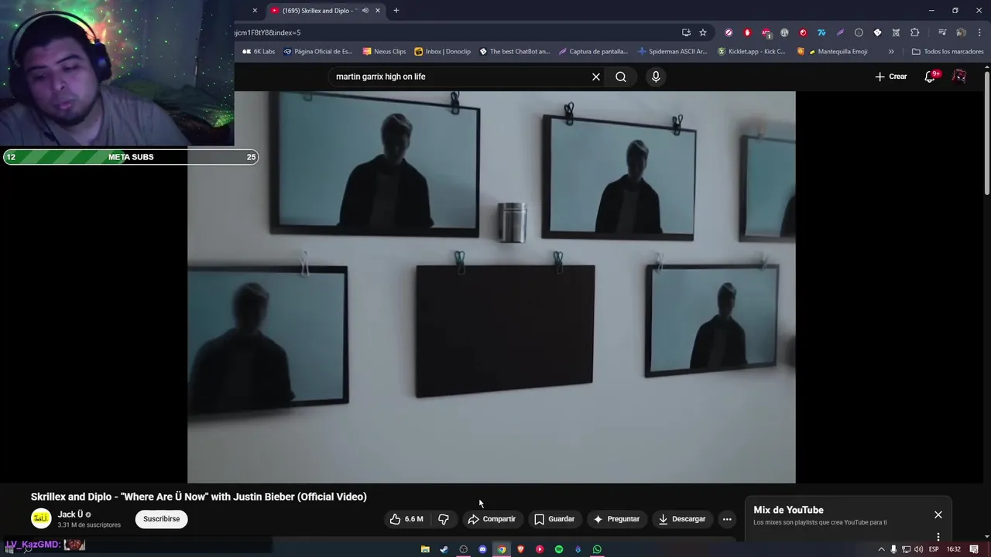Focus the YouTube search box

coord(460,77)
